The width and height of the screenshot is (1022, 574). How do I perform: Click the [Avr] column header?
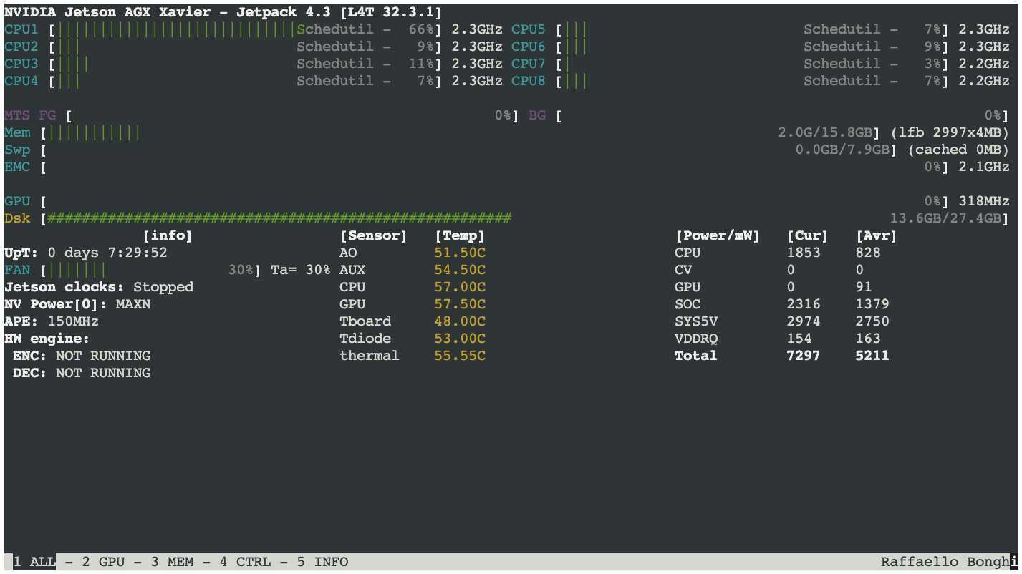(877, 235)
